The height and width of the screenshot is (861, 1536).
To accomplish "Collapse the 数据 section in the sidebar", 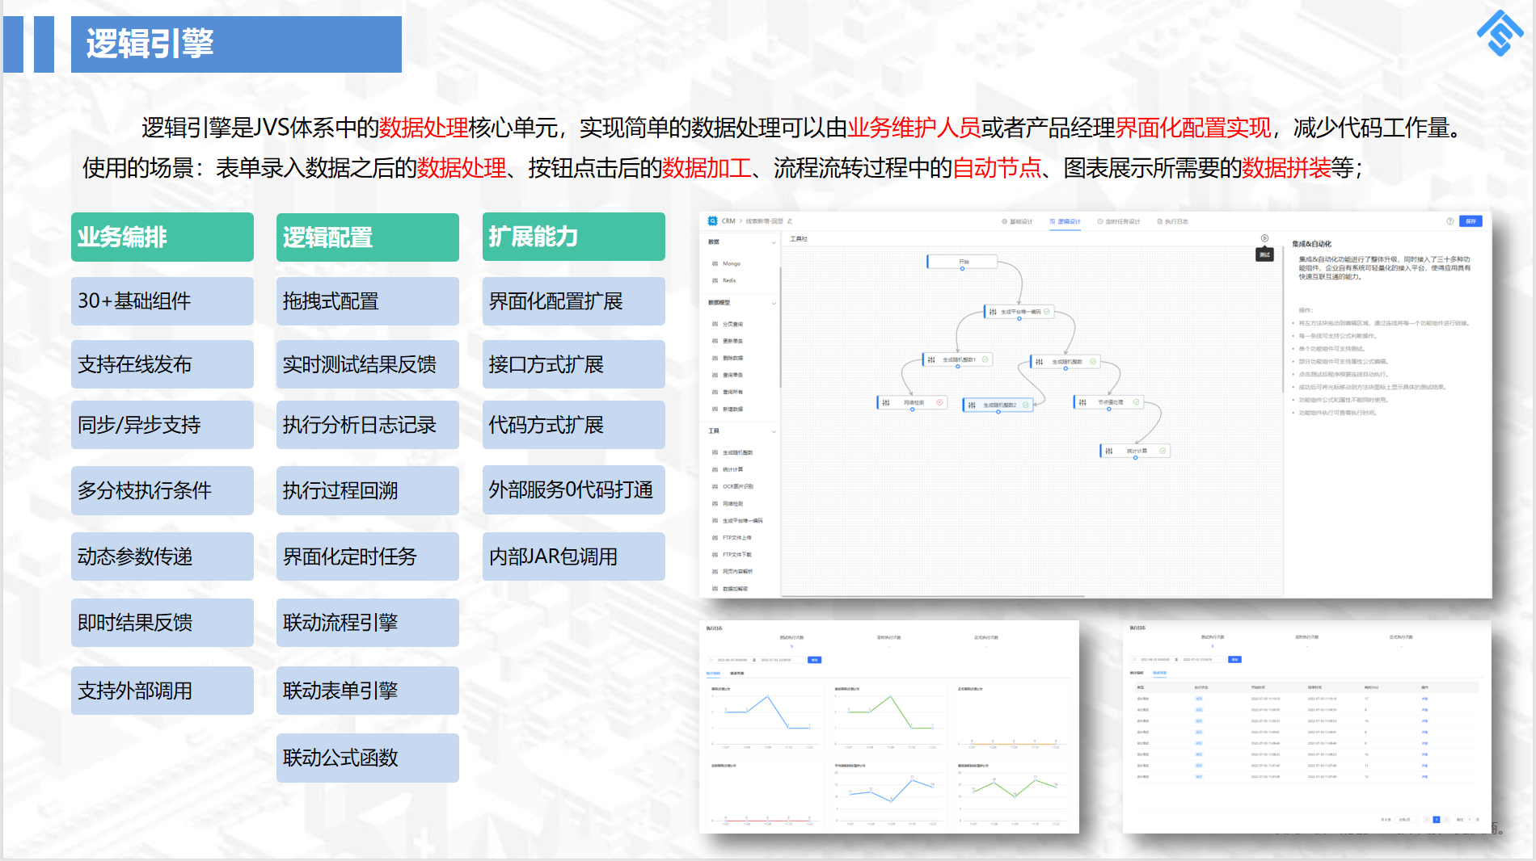I will point(774,242).
